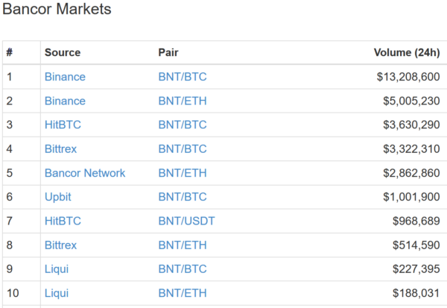Open the Bittrex link in row 4

tap(61, 148)
